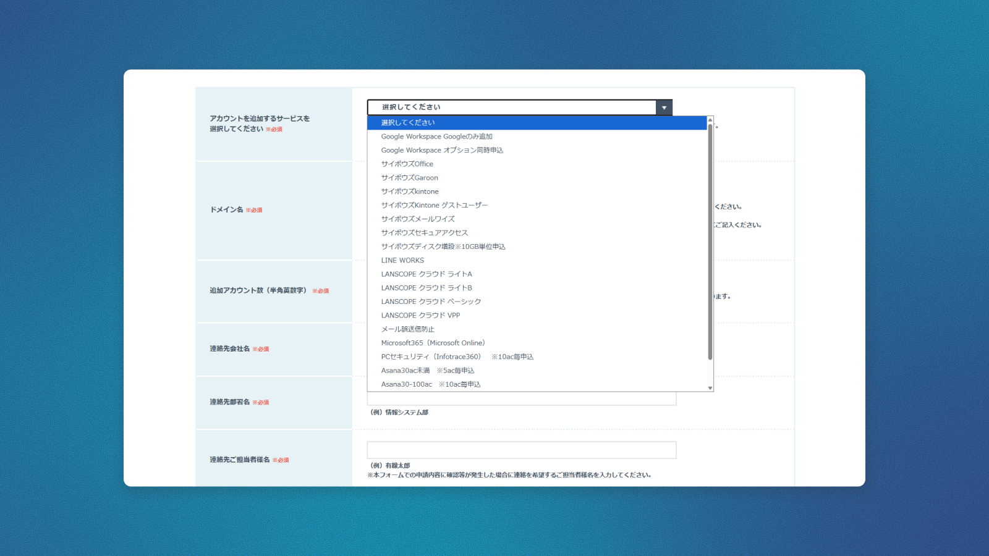The height and width of the screenshot is (556, 989).
Task: Select サイボウズセキュアアクセス option
Action: coord(537,233)
